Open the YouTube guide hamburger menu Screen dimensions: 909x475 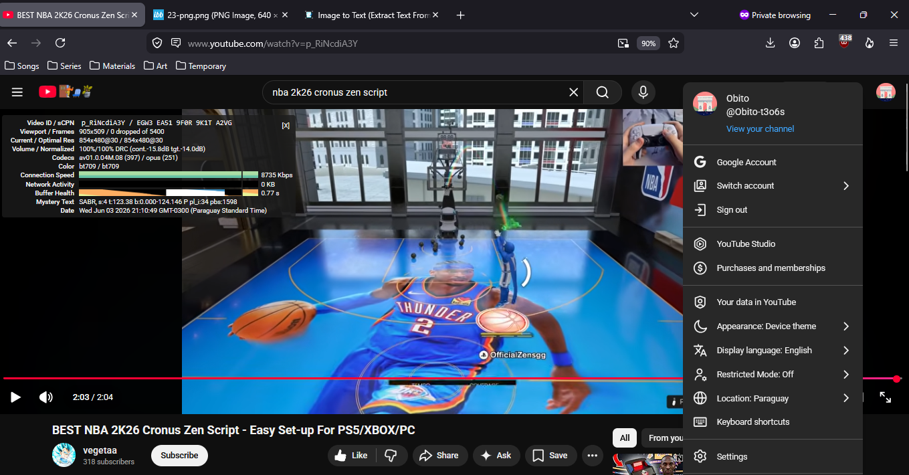(17, 92)
